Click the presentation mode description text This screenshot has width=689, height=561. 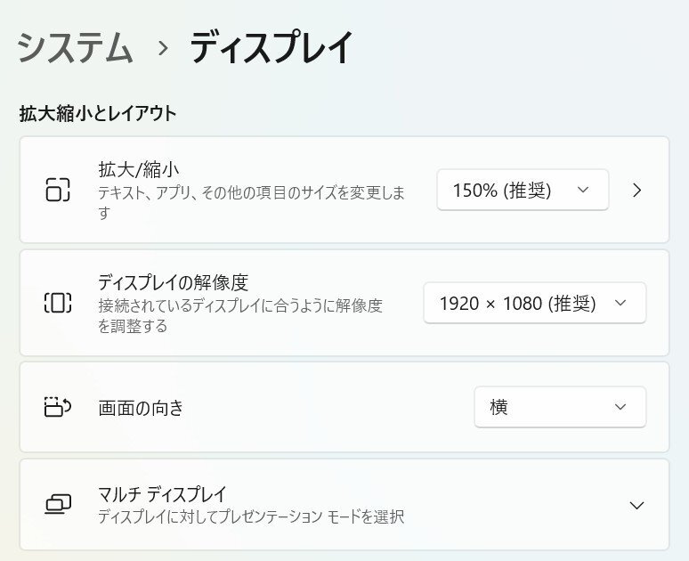pyautogui.click(x=251, y=516)
